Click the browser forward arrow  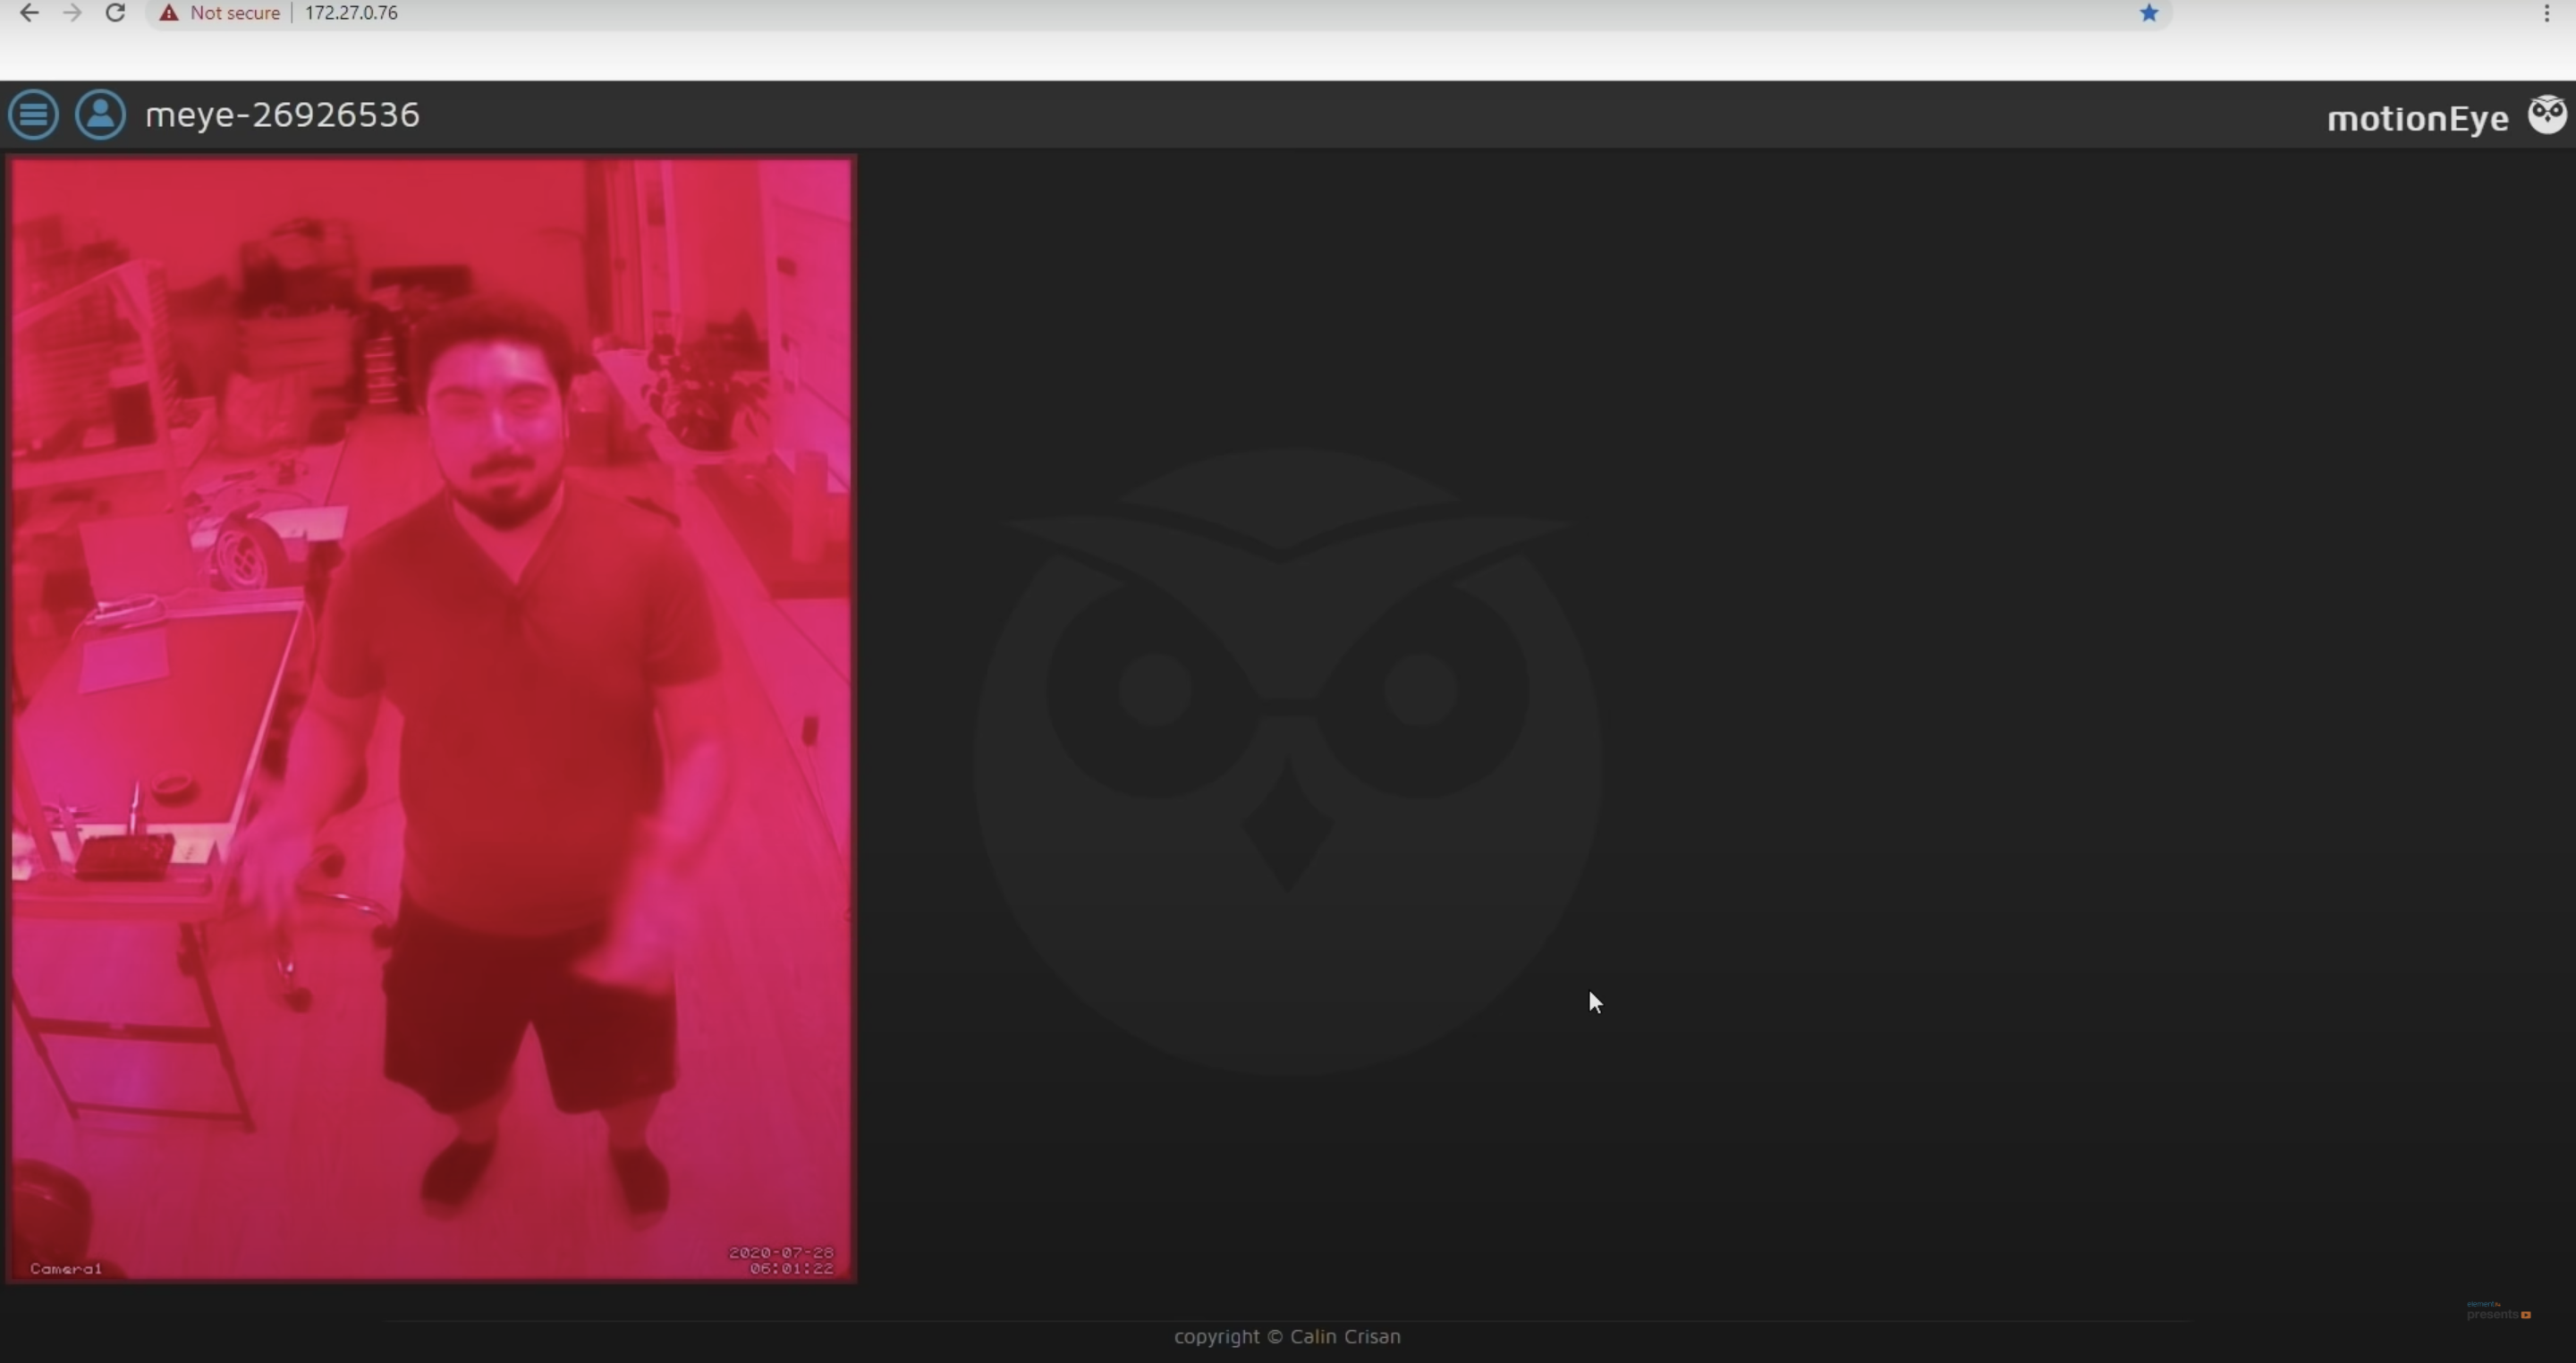72,13
